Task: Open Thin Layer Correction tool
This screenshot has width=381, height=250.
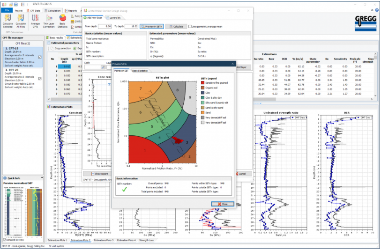Action: pyautogui.click(x=49, y=18)
